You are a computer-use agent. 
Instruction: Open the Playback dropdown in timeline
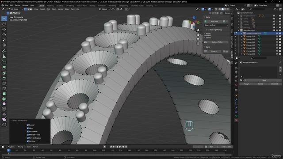coord(12,147)
